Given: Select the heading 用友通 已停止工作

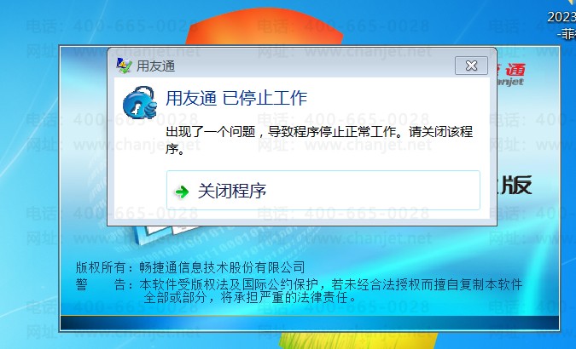Looking at the screenshot, I should 236,98.
